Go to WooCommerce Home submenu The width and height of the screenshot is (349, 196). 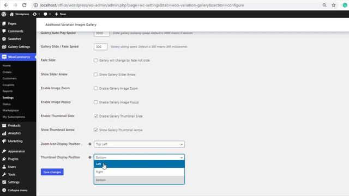pyautogui.click(x=7, y=65)
